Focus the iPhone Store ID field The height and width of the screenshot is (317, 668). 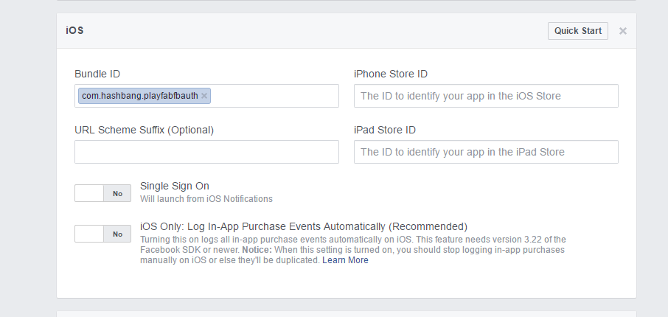pyautogui.click(x=486, y=96)
